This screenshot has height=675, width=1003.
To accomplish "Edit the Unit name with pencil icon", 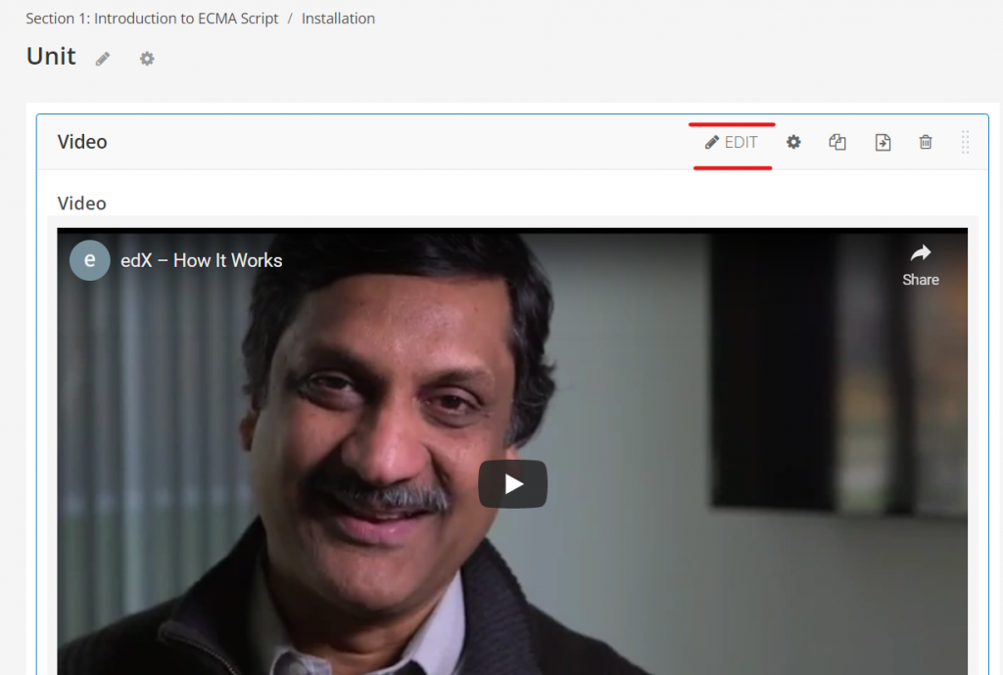I will pyautogui.click(x=102, y=59).
